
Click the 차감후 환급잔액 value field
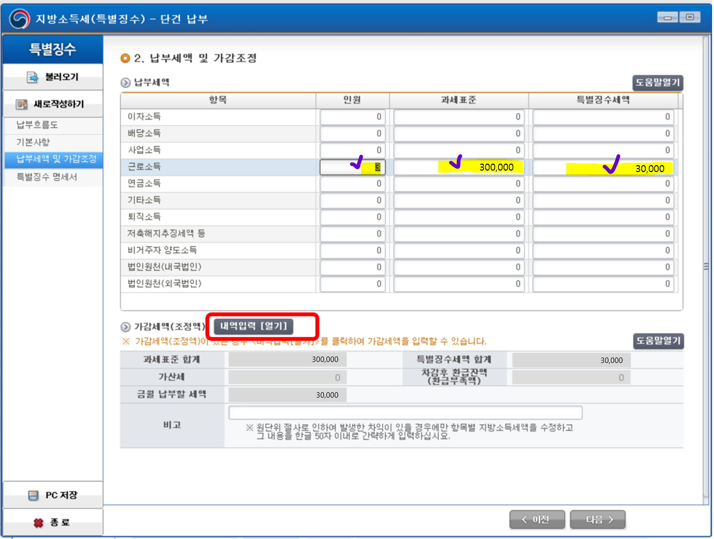571,378
